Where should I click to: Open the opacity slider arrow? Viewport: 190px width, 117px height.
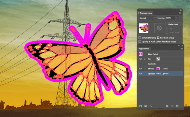coord(177,18)
